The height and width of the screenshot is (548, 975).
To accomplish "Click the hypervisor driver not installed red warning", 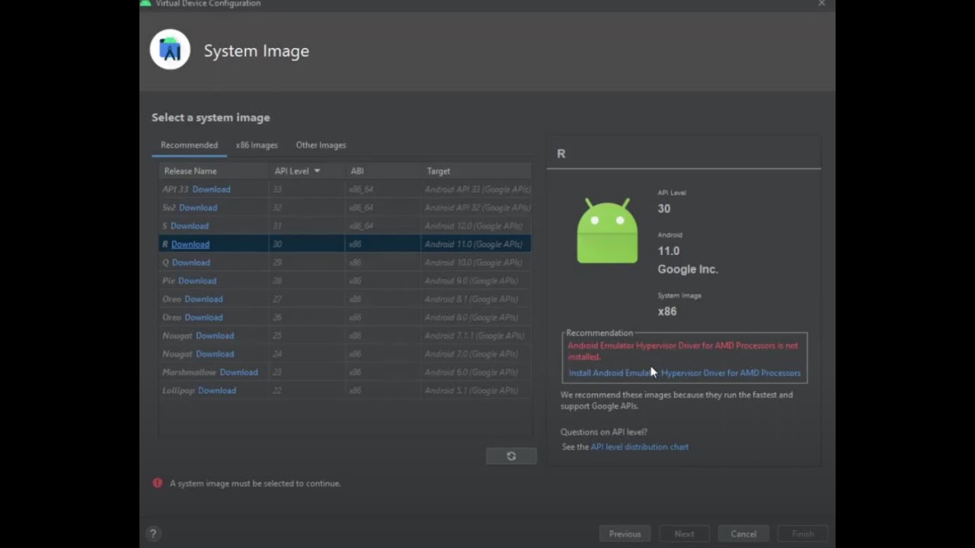I will [x=682, y=351].
